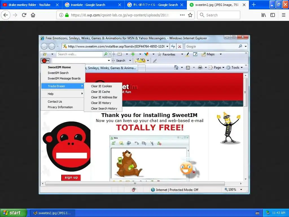This screenshot has height=217, width=289.
Task: Toggle the Firefox sidebar icon
Action: click(273, 15)
